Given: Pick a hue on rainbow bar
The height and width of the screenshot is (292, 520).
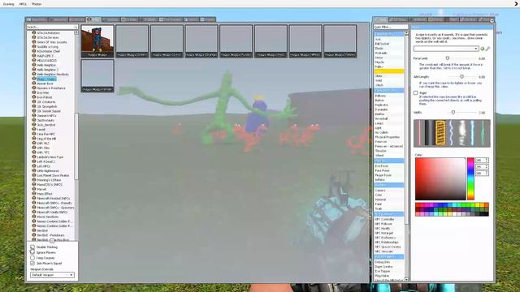Looking at the screenshot, I should 470,178.
